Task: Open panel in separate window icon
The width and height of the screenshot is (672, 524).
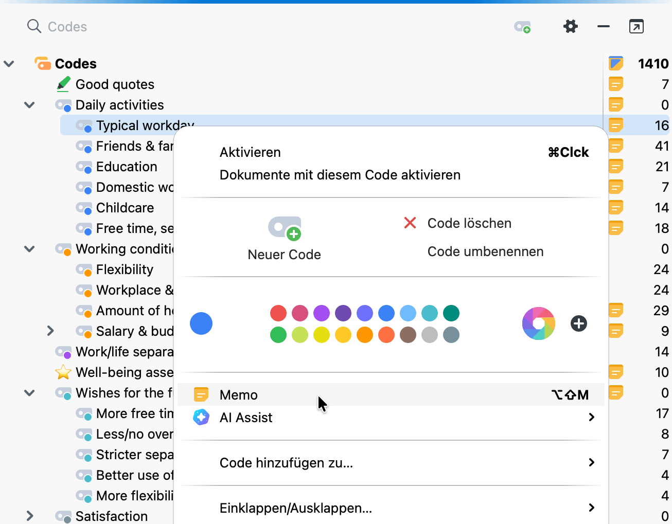Action: (x=636, y=26)
